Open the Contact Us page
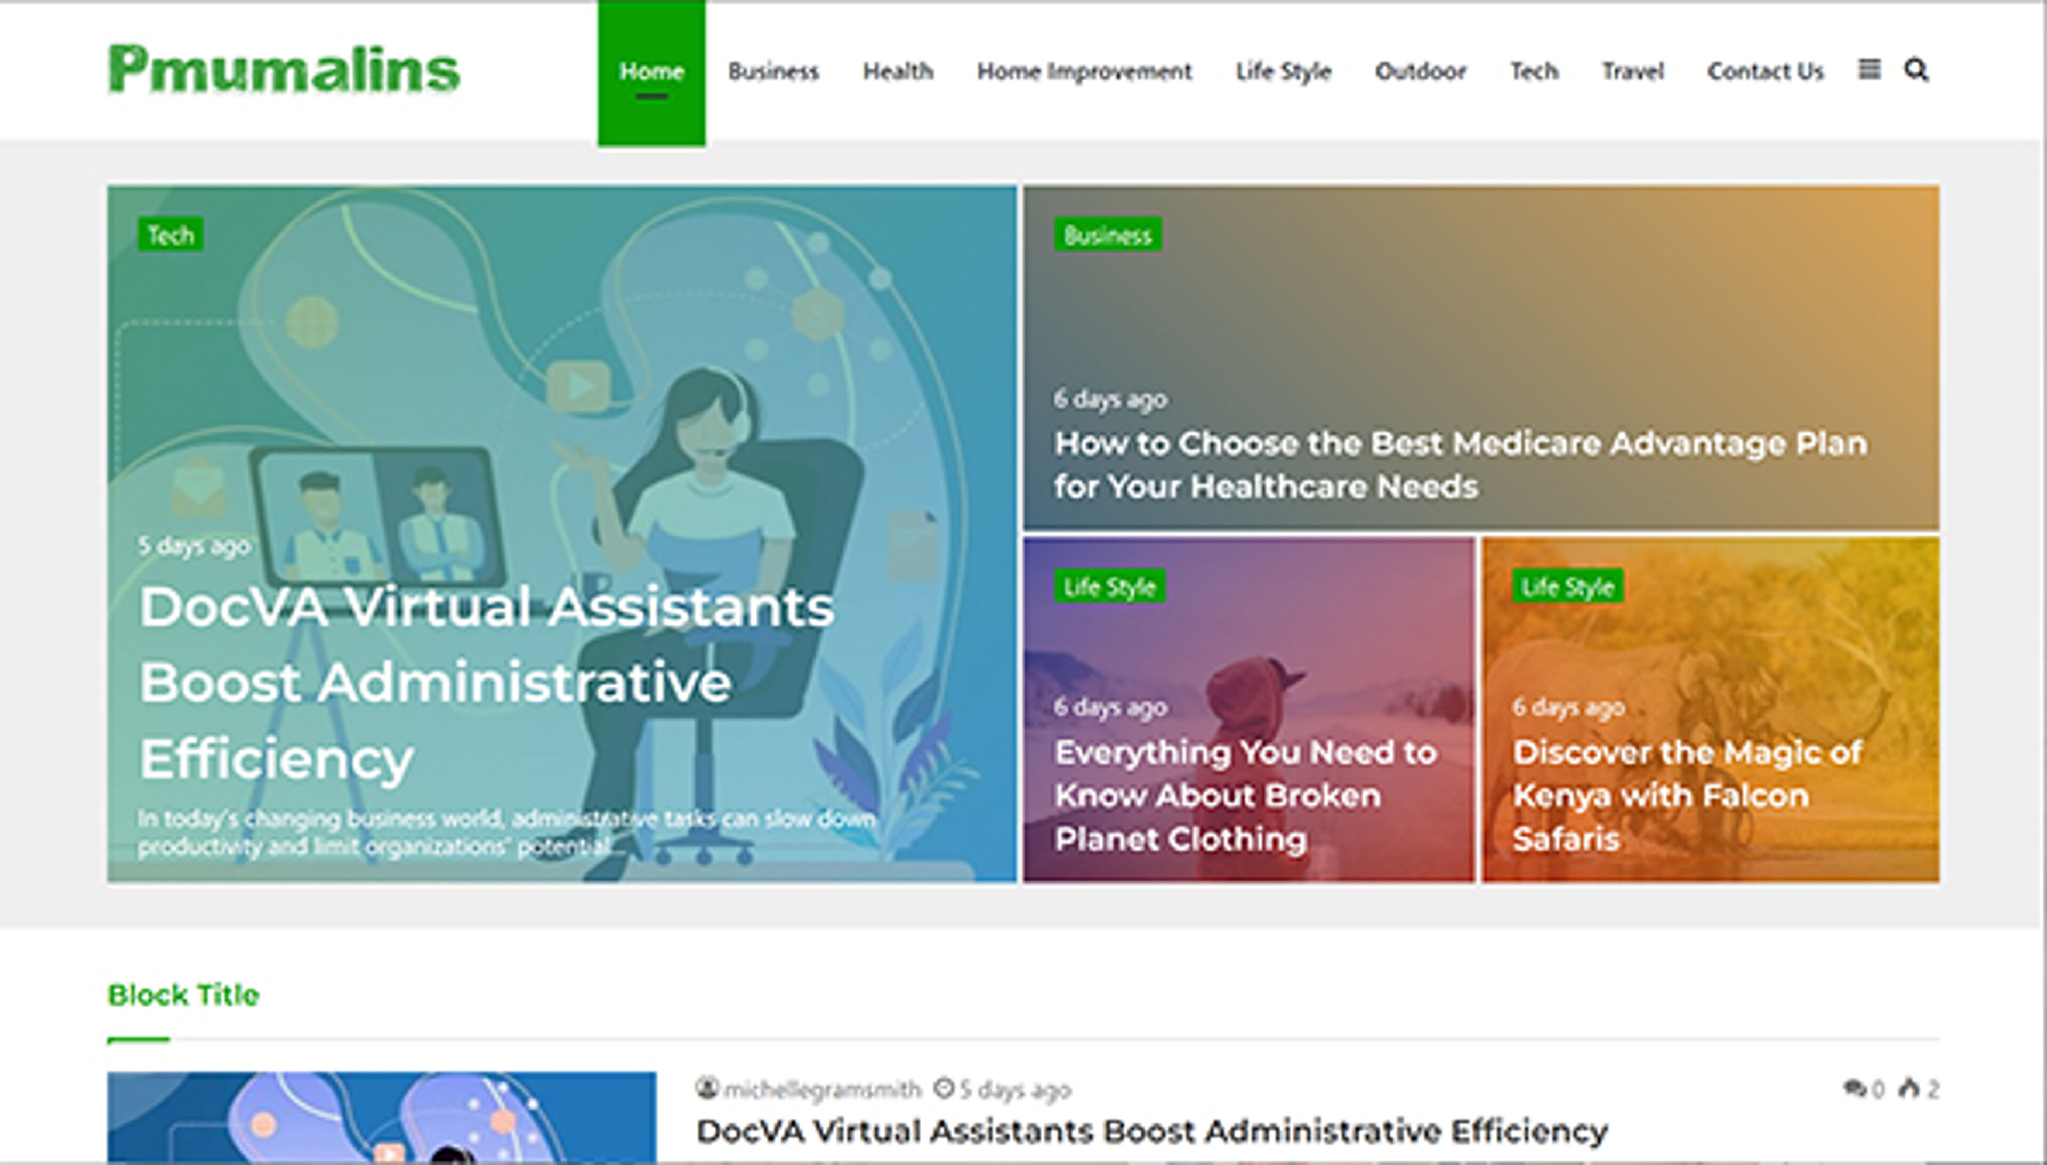This screenshot has width=2047, height=1165. pyautogui.click(x=1766, y=71)
